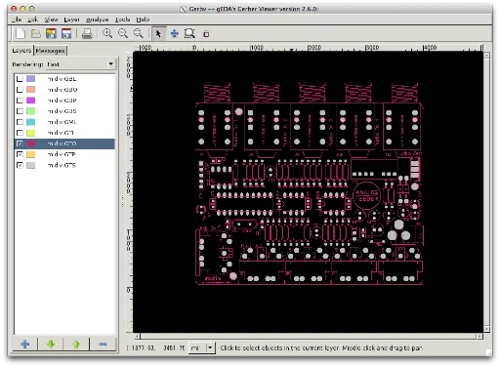The height and width of the screenshot is (367, 500).
Task: Select the pointer arrow tool
Action: click(158, 33)
